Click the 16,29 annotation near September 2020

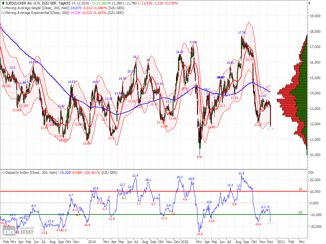click(x=249, y=59)
